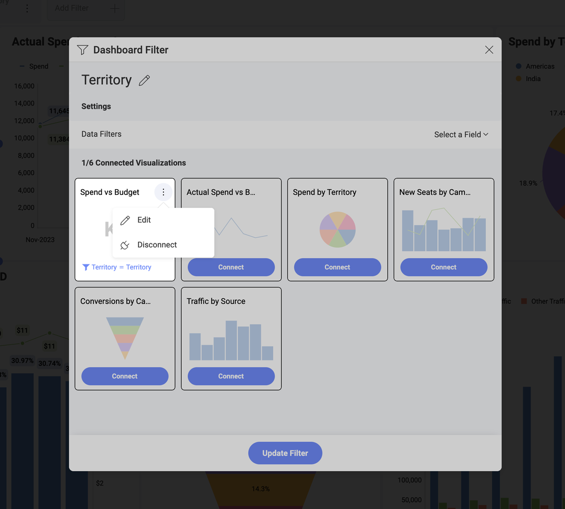Close the Dashboard Filter dialog
565x509 pixels.
pos(489,50)
